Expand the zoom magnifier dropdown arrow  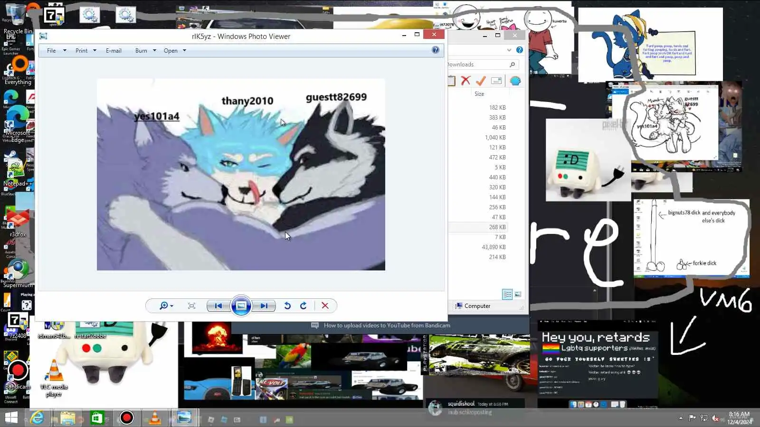(171, 306)
